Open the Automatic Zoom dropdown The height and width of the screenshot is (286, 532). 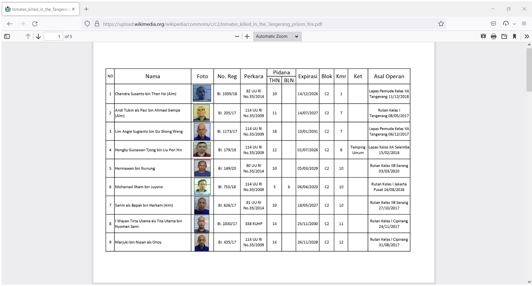click(277, 36)
